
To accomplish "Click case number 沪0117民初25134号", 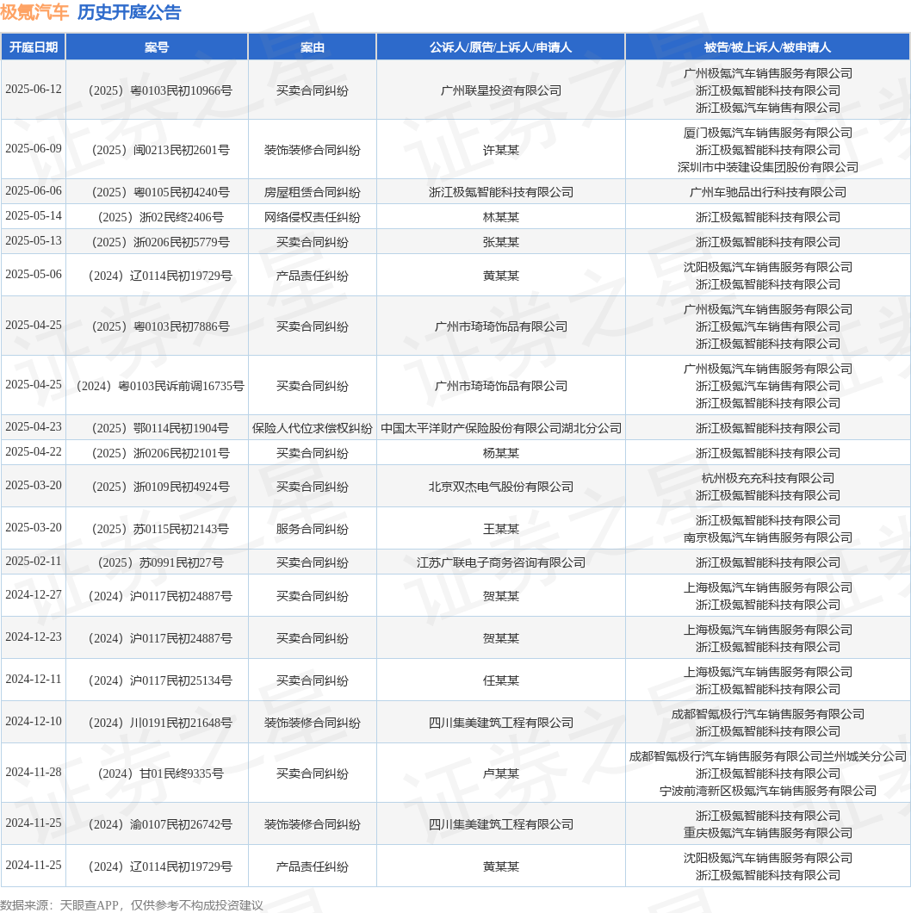I will [181, 680].
